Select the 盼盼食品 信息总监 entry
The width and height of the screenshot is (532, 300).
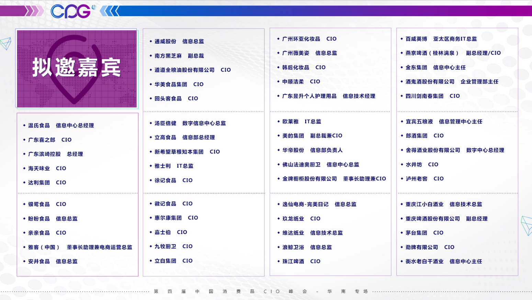pyautogui.click(x=53, y=219)
